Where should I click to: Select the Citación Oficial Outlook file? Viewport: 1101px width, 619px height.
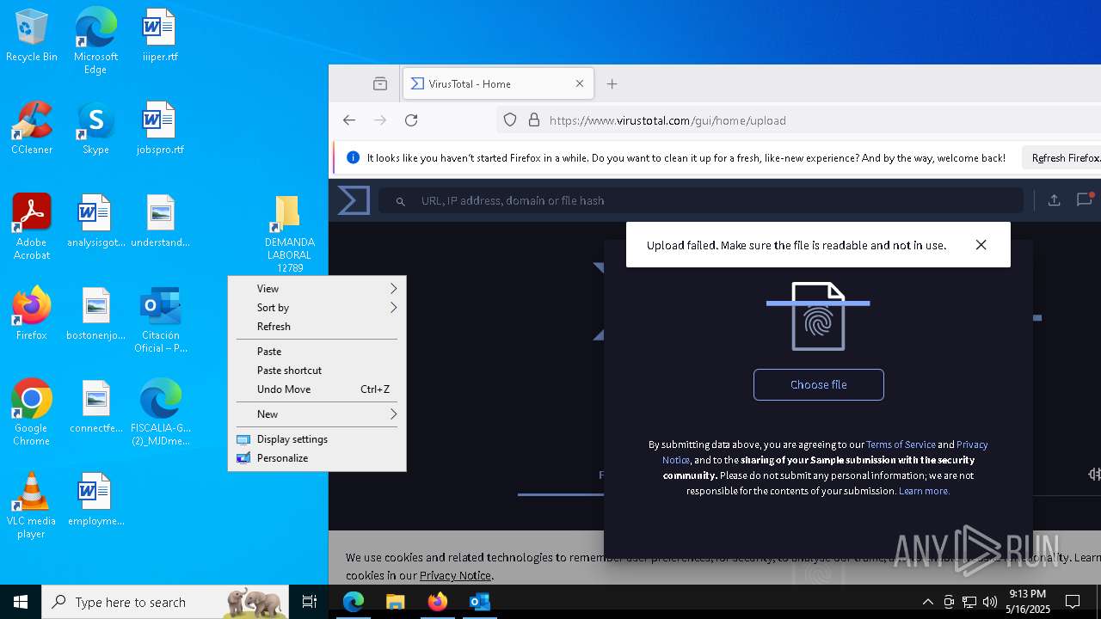pyautogui.click(x=161, y=321)
